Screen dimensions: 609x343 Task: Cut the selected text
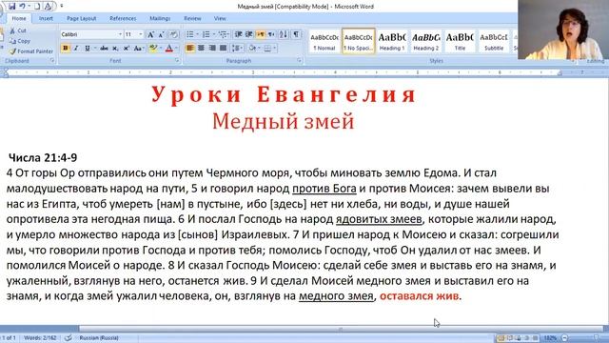(x=18, y=30)
